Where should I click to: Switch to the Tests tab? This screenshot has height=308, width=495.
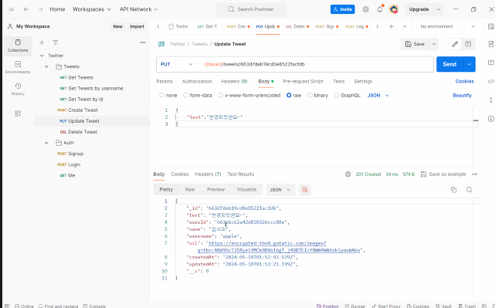[339, 81]
